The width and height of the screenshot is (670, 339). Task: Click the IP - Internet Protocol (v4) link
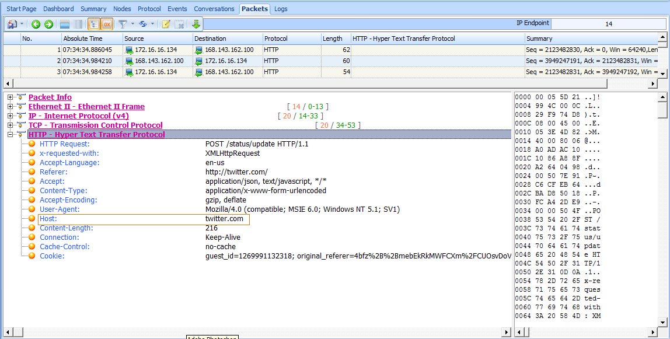[x=79, y=116]
